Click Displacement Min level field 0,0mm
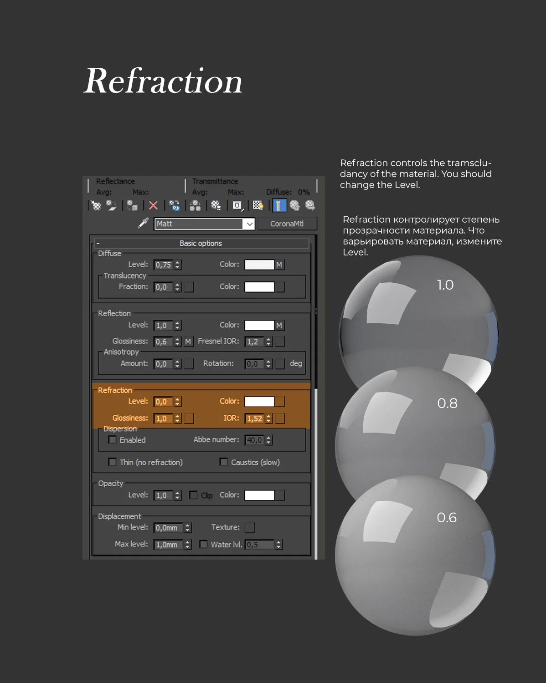Image resolution: width=546 pixels, height=683 pixels. tap(169, 528)
